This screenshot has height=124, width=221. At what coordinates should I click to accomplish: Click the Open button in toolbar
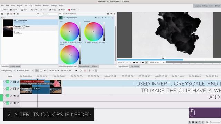[14, 10]
